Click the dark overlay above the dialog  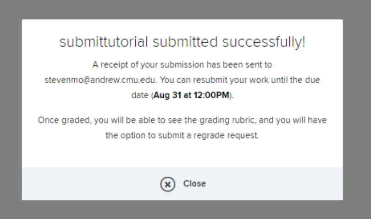coord(185,10)
